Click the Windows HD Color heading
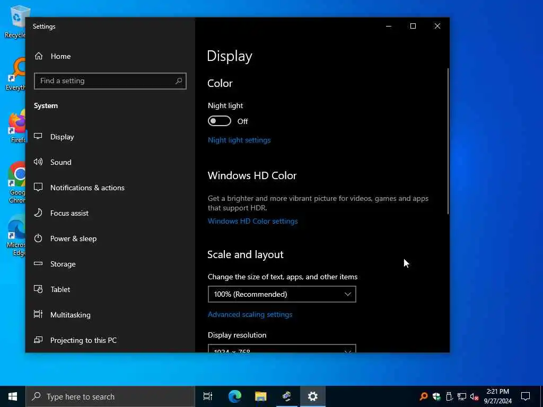 pos(252,175)
